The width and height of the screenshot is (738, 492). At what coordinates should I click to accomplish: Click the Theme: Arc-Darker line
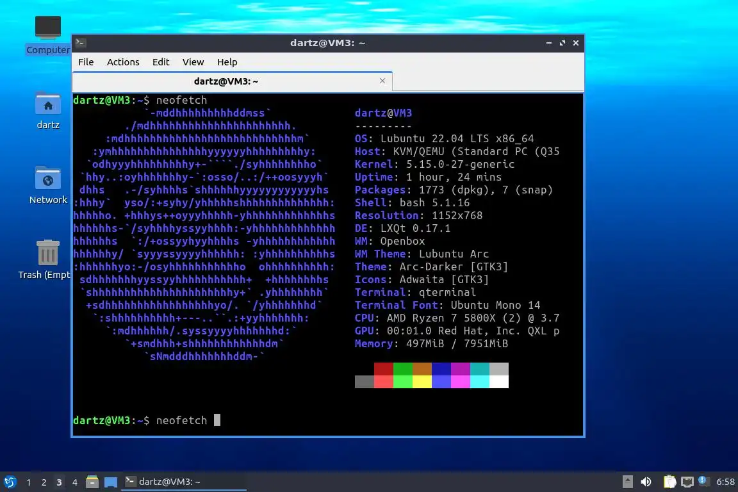point(432,266)
